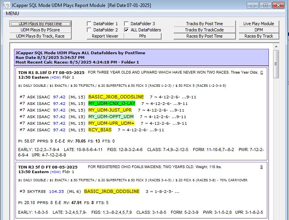Click the 12:50 Eastern post time
The width and height of the screenshot is (289, 220).
(33, 77)
